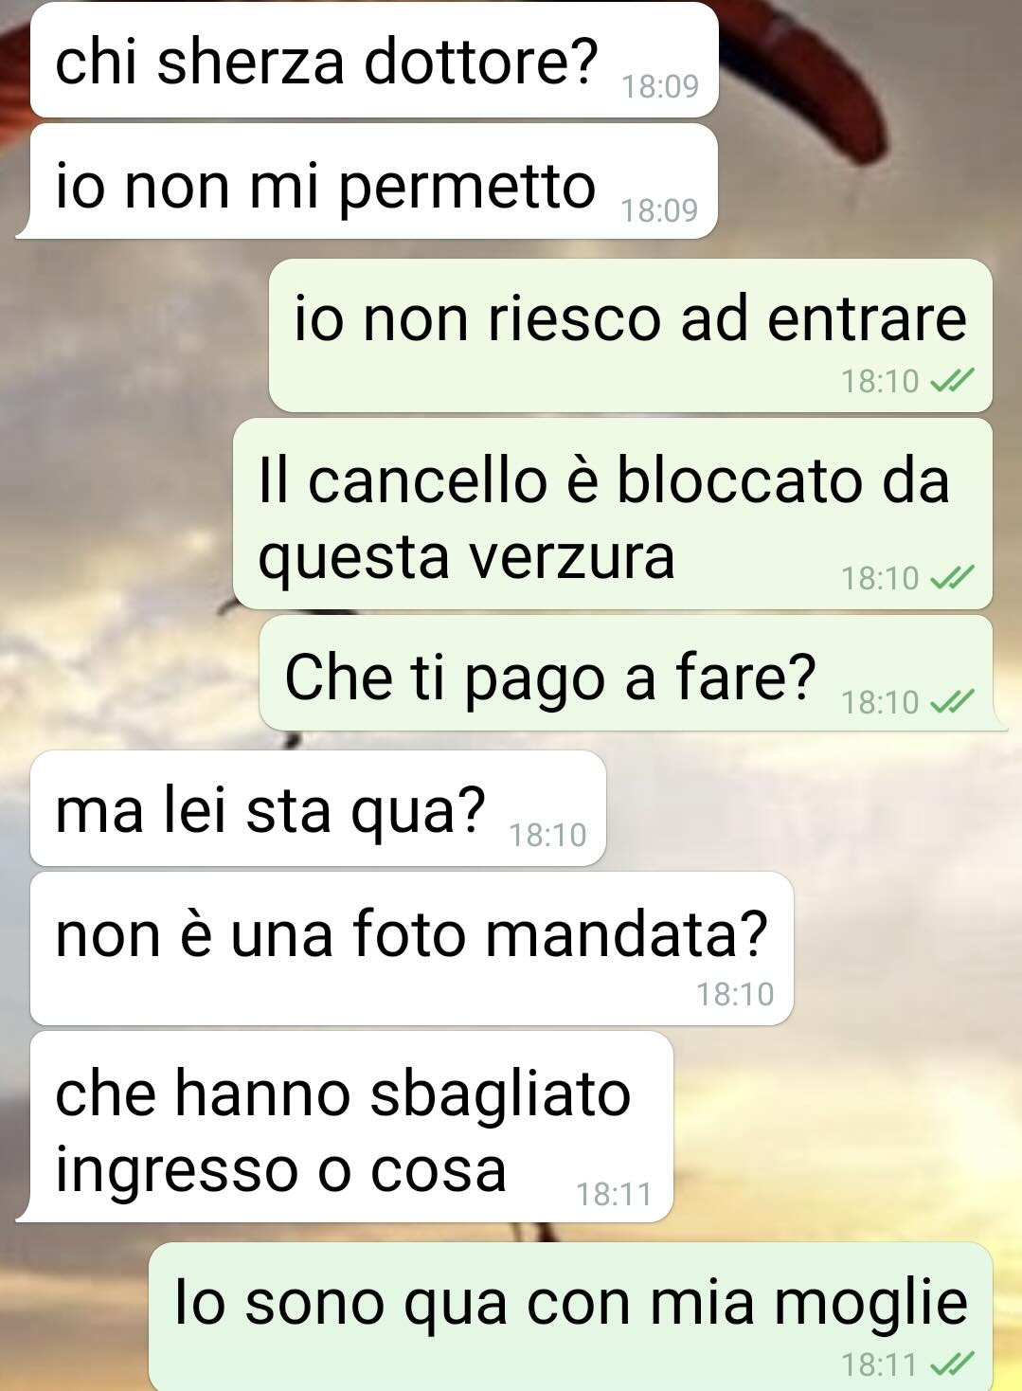The width and height of the screenshot is (1022, 1391).
Task: Tap double-check icon on "questa verzura" message
Action: pyautogui.click(x=952, y=577)
